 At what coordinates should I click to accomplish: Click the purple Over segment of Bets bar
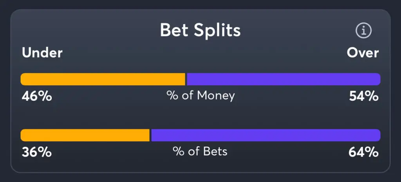coord(266,135)
